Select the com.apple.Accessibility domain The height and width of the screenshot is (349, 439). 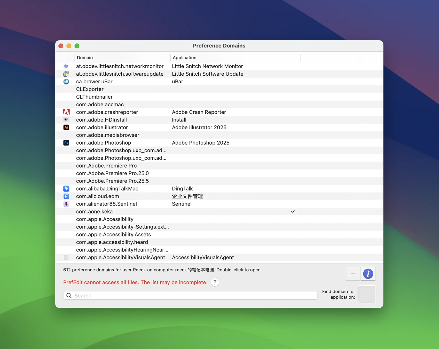tap(105, 219)
